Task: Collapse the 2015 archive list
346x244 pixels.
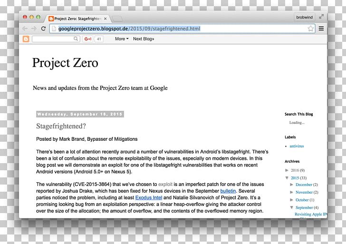Action: (x=287, y=178)
